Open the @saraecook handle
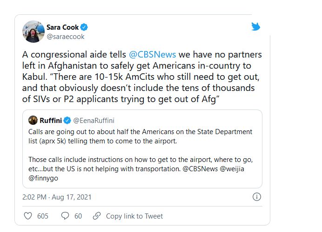The image size is (322, 232). point(66,37)
